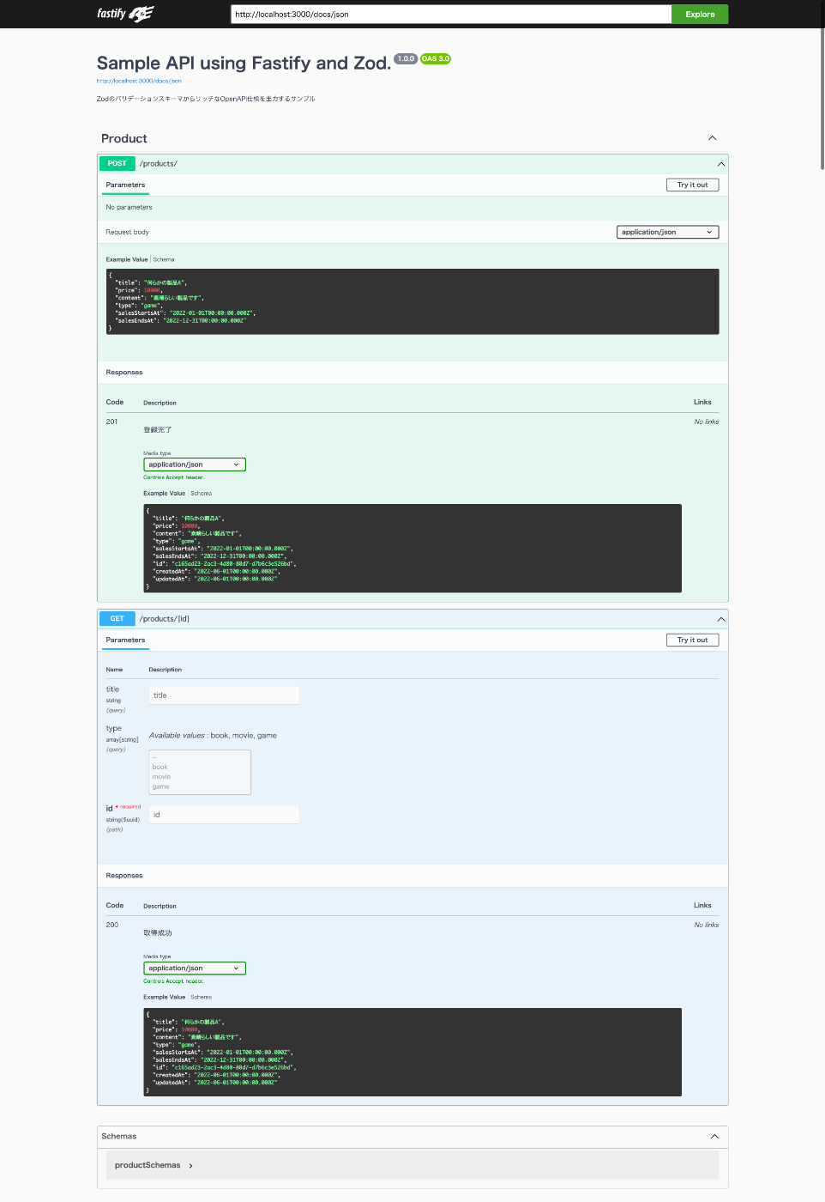The width and height of the screenshot is (825, 1202).
Task: Switch to Schema tab in 200 response
Action: [202, 998]
